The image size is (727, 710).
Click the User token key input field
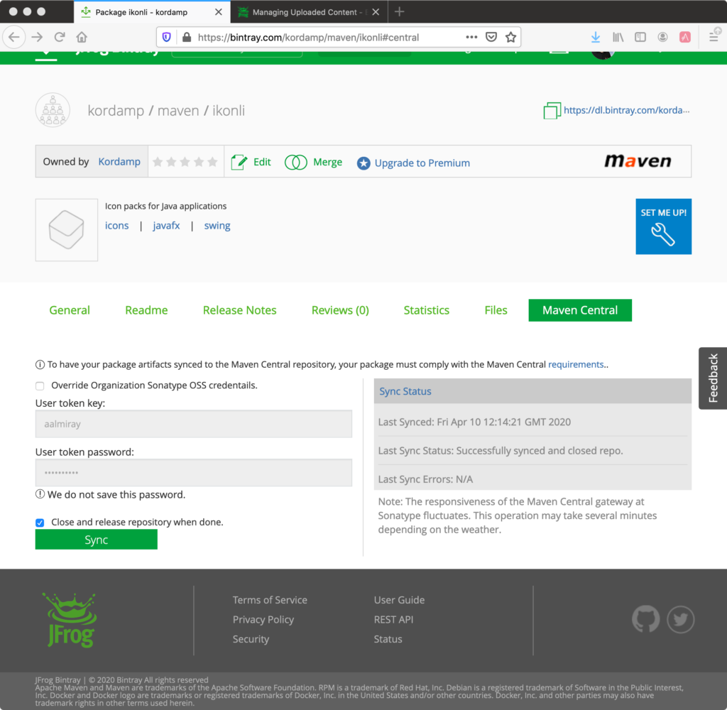pos(193,423)
